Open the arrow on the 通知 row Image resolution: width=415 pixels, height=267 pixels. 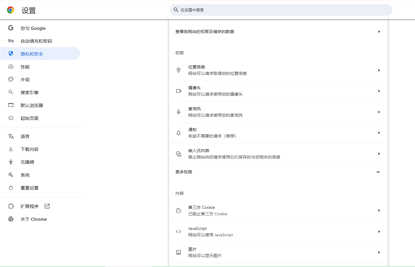tap(379, 133)
